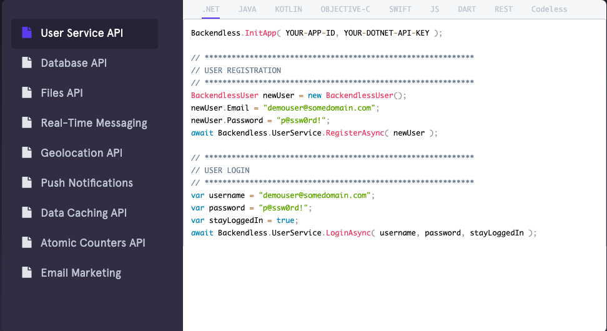Screen dimensions: 607x331
Task: Click the Real-Time Messaging document icon
Action: pos(27,122)
